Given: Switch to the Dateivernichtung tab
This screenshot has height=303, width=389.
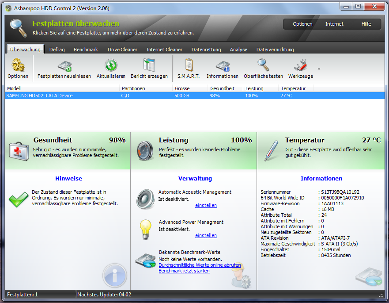Looking at the screenshot, I should (x=275, y=50).
